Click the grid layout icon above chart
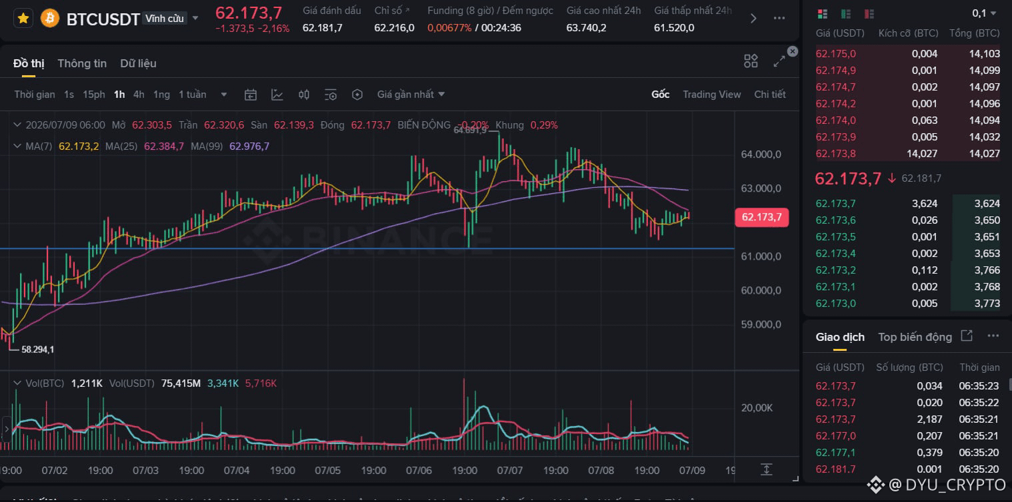 coord(751,61)
